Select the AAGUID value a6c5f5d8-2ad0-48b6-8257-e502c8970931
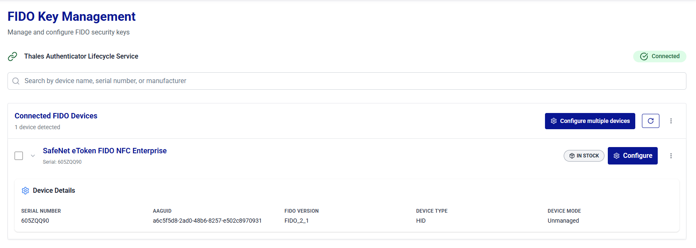 click(x=207, y=221)
